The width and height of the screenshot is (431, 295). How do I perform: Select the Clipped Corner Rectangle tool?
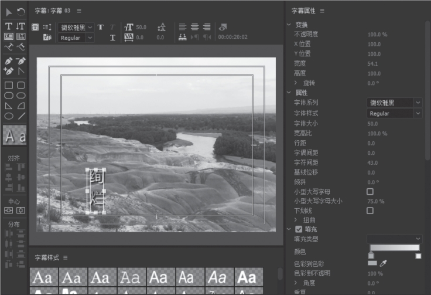[x=9, y=96]
